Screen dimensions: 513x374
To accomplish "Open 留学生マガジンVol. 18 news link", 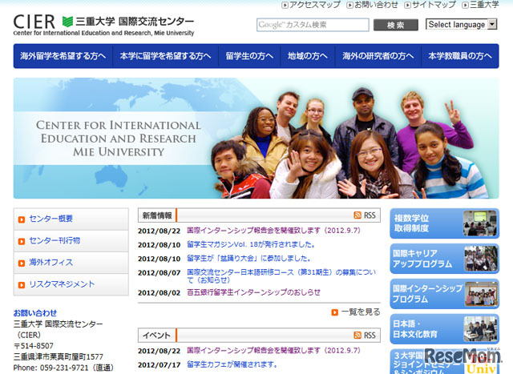I will pyautogui.click(x=251, y=244).
